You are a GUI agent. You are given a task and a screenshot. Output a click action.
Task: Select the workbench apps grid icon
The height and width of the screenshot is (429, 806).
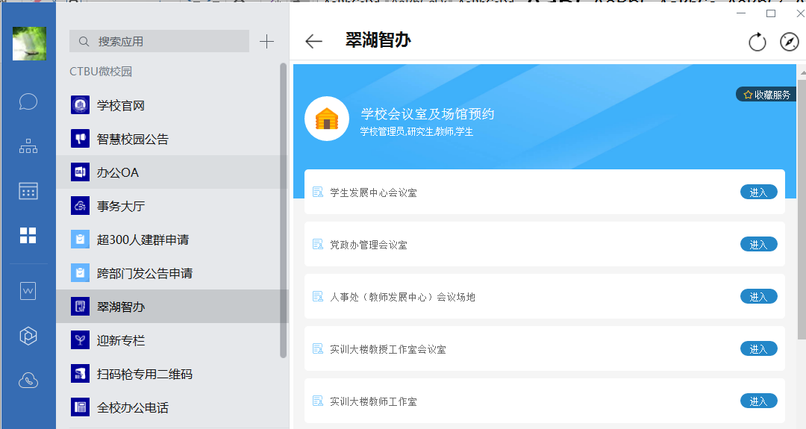[28, 236]
